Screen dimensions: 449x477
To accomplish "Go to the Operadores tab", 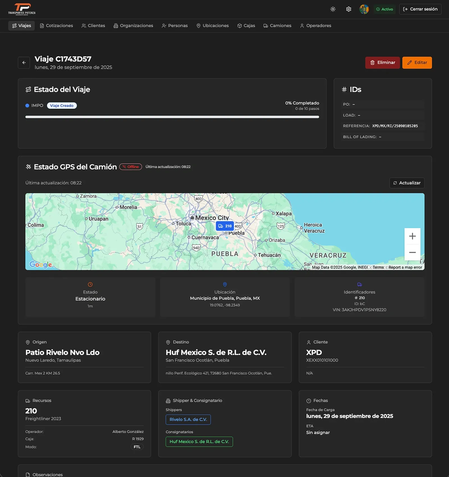I will point(315,26).
